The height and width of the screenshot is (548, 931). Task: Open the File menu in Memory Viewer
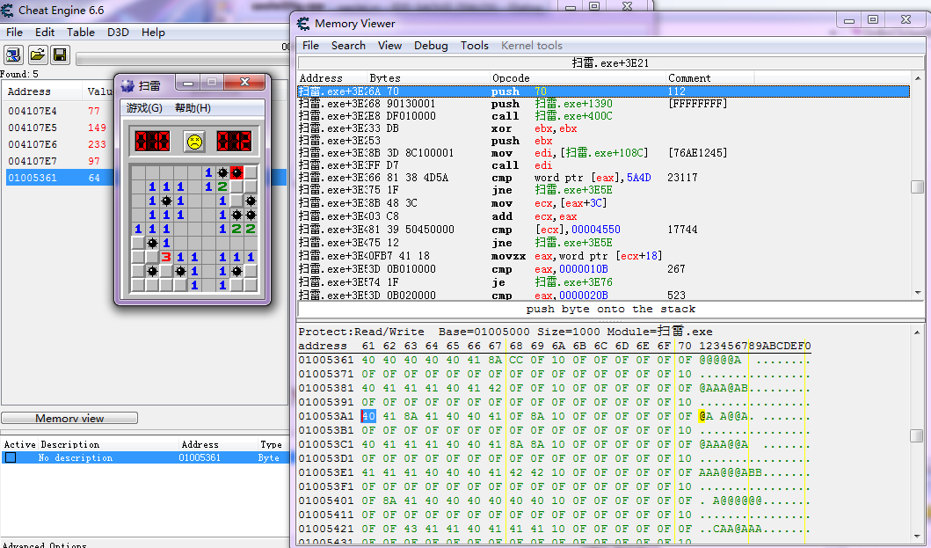tap(310, 45)
